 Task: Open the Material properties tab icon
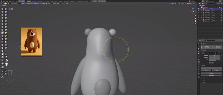click(x=199, y=74)
